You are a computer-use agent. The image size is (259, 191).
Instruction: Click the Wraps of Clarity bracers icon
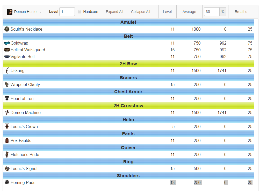coord(7,84)
